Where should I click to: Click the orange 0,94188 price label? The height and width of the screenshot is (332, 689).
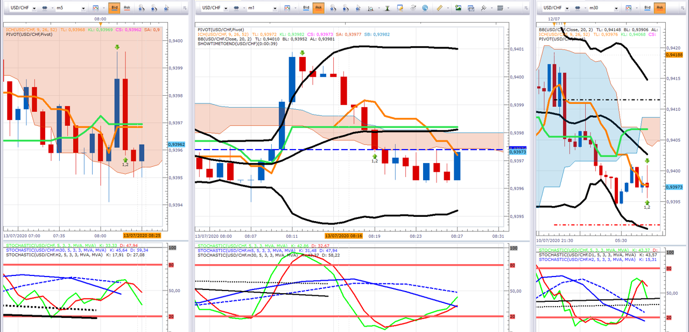[x=674, y=55]
